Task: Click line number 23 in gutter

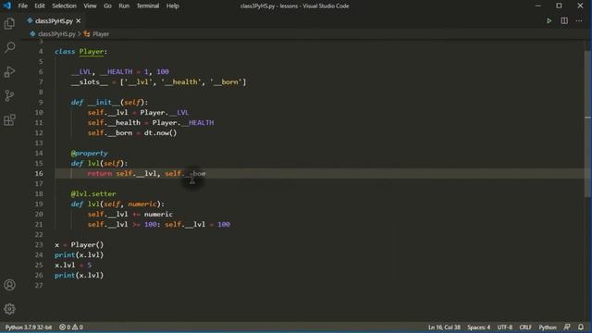Action: [x=39, y=244]
